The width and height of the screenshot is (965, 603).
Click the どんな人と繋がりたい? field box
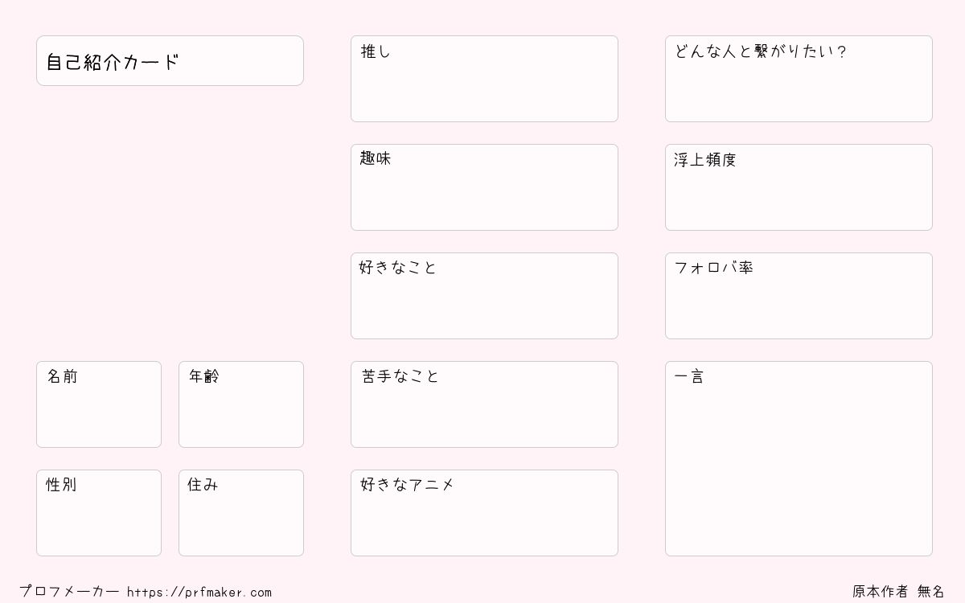[x=799, y=79]
